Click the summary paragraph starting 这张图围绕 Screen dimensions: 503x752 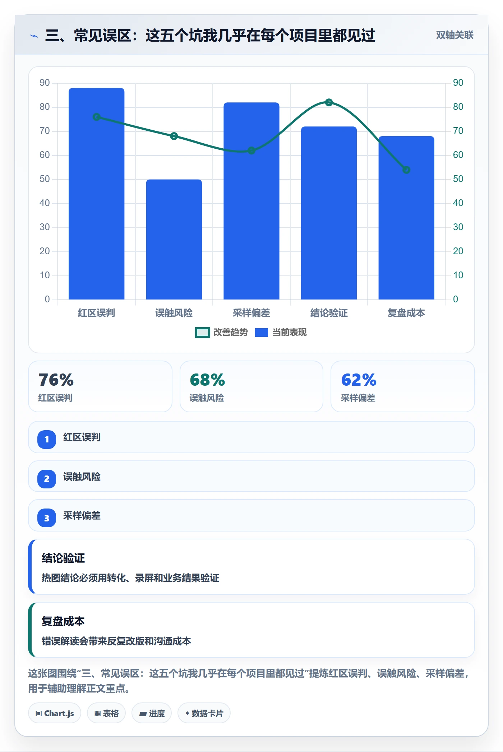(249, 681)
